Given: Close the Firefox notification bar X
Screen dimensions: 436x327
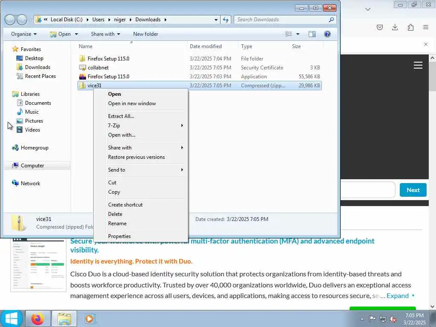Looking at the screenshot, I should pos(426,44).
